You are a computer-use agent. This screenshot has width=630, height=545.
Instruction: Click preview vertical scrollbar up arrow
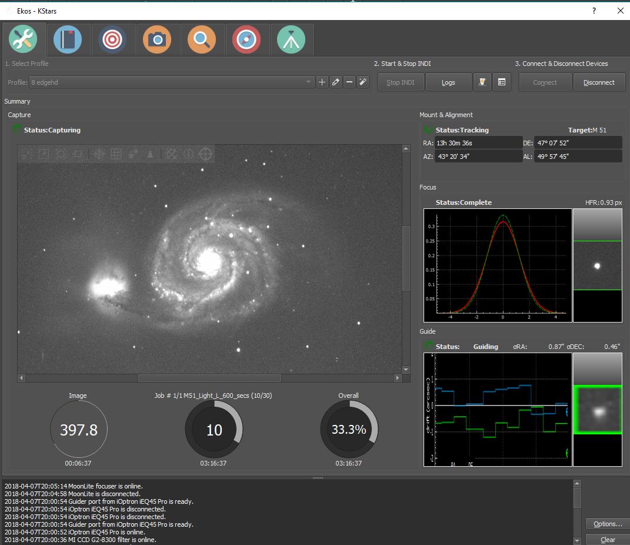point(406,149)
